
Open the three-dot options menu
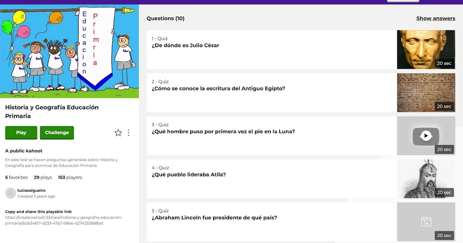tap(128, 132)
